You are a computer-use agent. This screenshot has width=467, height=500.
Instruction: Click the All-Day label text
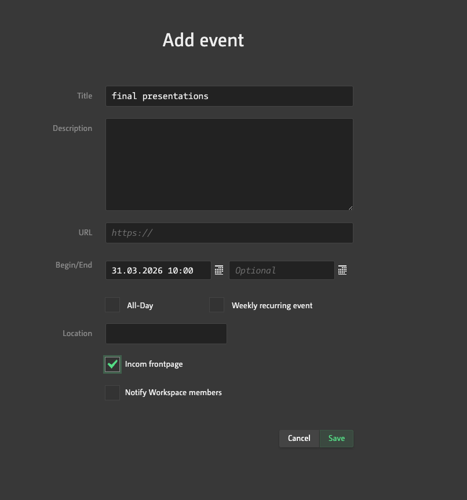[140, 305]
